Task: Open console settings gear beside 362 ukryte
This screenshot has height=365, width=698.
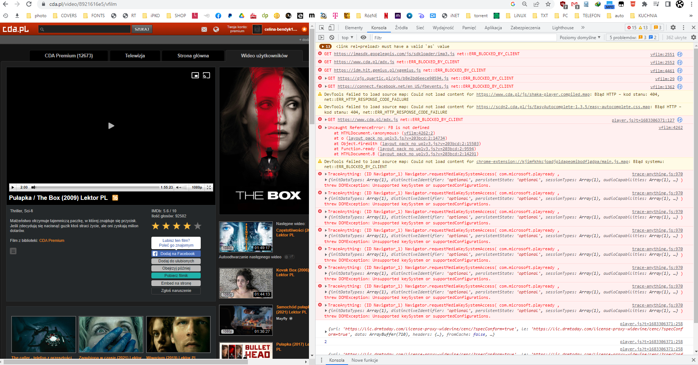Action: point(694,38)
